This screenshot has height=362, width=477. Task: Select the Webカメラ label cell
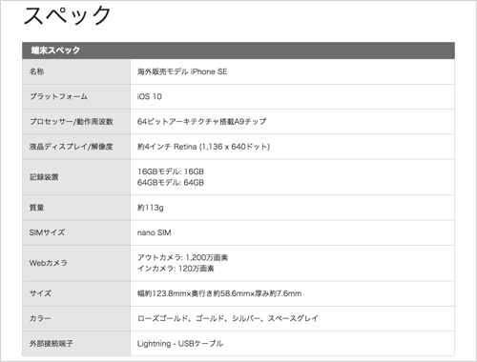click(x=76, y=263)
